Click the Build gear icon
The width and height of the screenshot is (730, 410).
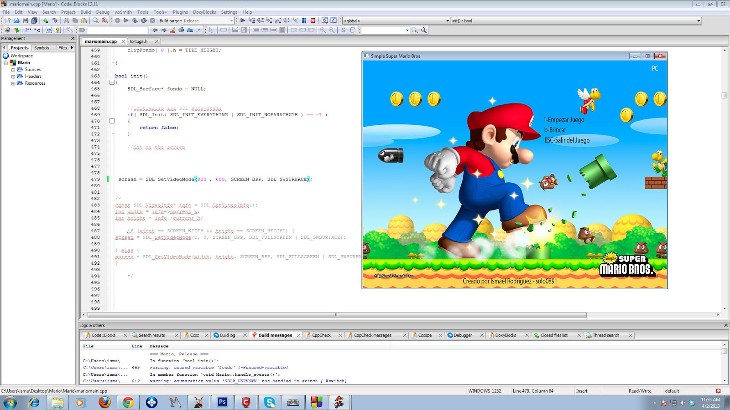(117, 20)
